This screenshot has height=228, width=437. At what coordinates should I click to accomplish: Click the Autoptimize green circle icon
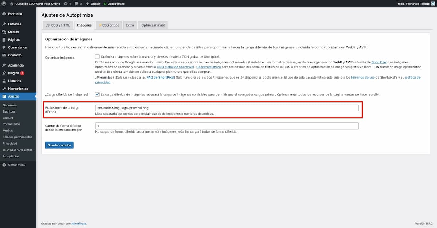105,4
